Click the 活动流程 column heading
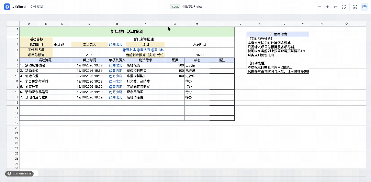 (45, 60)
